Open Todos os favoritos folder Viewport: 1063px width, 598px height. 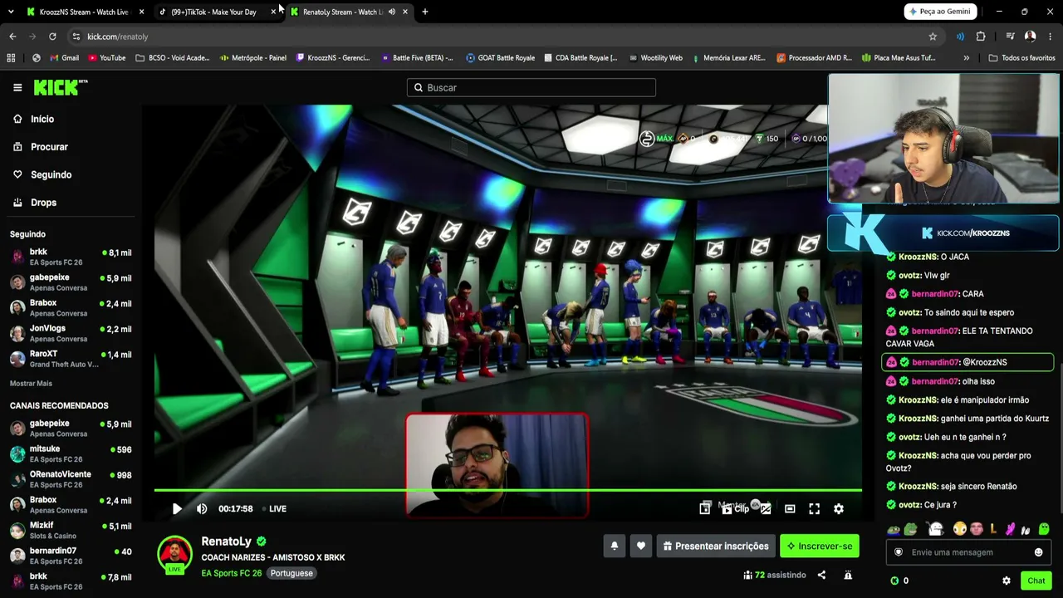[1021, 58]
